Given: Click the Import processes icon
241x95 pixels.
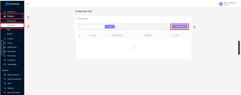Looking at the screenshot, I should pyautogui.click(x=5, y=92).
